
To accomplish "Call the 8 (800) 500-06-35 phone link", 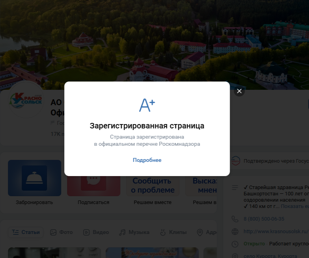I will pos(264,219).
